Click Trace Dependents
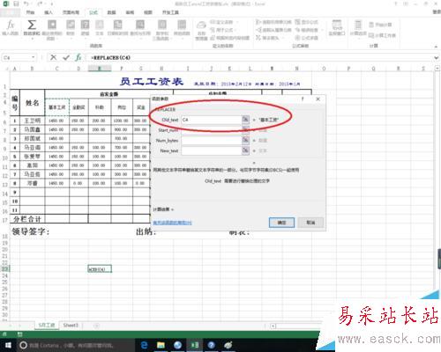 tap(273, 30)
